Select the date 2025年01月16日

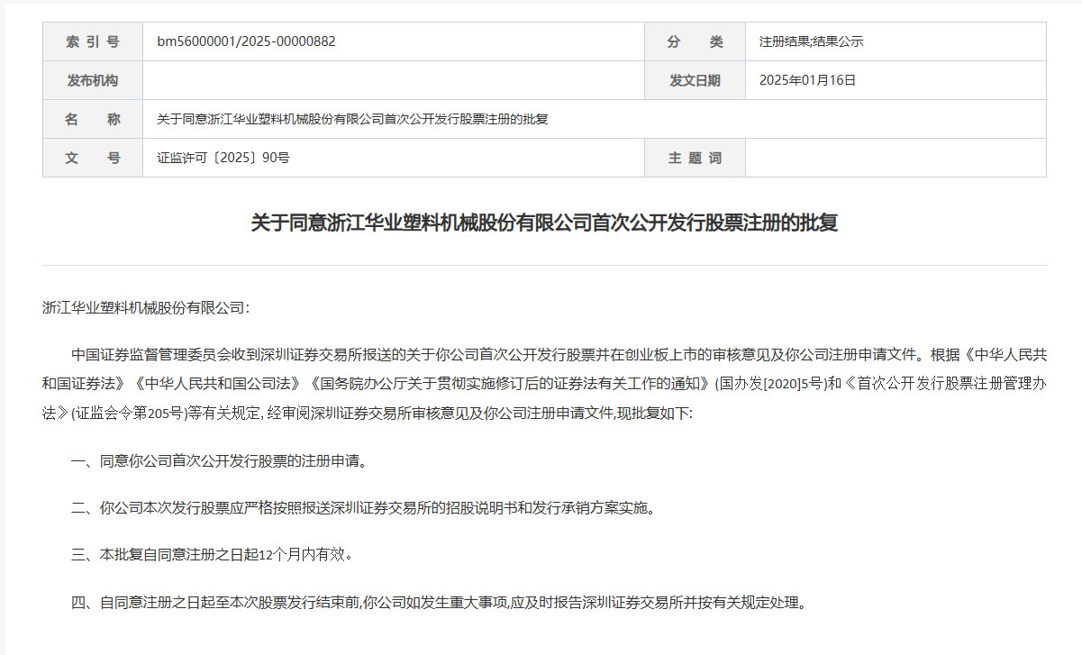pyautogui.click(x=807, y=80)
